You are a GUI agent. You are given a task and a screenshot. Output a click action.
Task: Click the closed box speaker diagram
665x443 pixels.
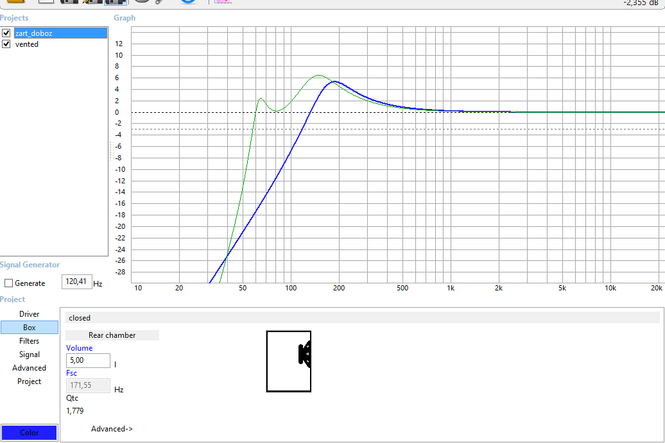point(289,362)
